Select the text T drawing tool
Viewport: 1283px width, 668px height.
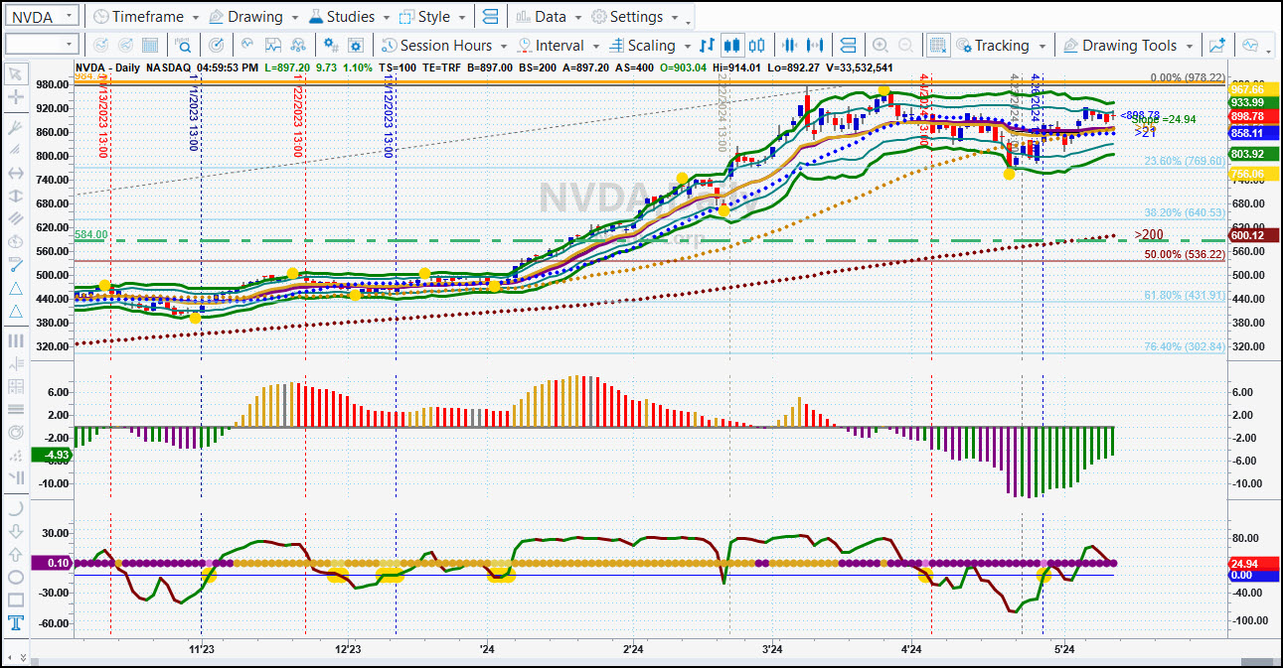16,623
